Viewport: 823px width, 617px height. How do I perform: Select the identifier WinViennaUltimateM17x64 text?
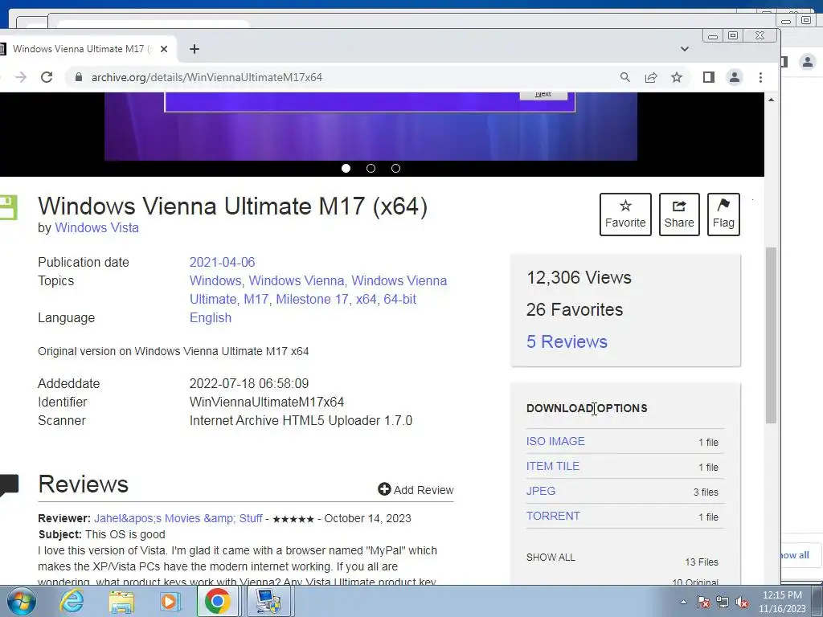click(x=267, y=402)
